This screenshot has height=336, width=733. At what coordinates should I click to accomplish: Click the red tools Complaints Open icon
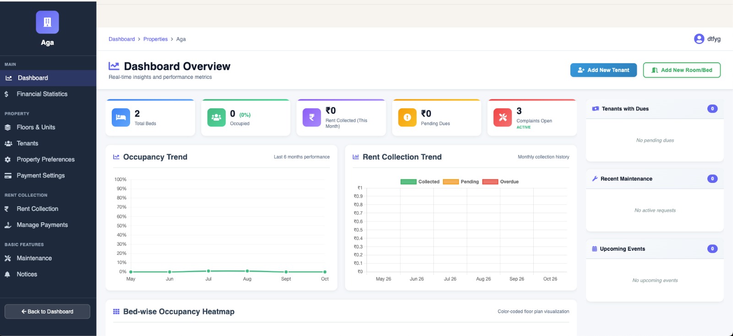tap(503, 117)
